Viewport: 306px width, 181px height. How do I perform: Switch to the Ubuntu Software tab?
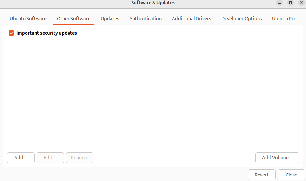[28, 19]
